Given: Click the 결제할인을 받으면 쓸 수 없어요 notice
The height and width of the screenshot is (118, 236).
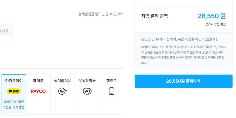Looking at the screenshot, I should [101, 14].
